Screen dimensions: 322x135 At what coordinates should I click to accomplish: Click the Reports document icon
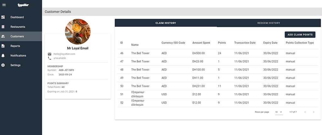click(3, 46)
